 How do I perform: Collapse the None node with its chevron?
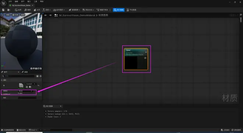(146, 52)
